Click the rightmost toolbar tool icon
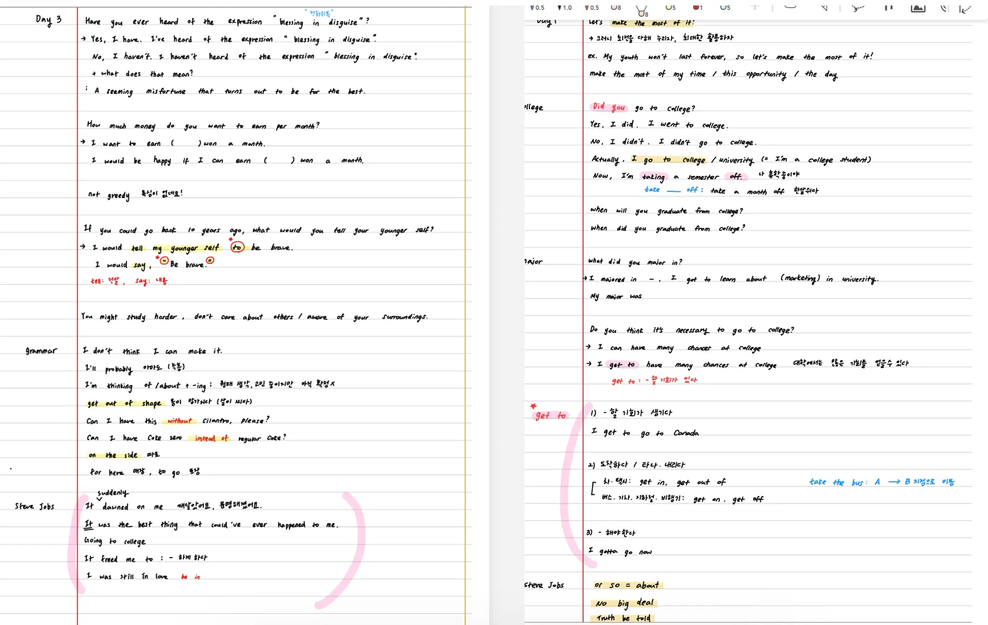988x625 pixels. click(965, 9)
